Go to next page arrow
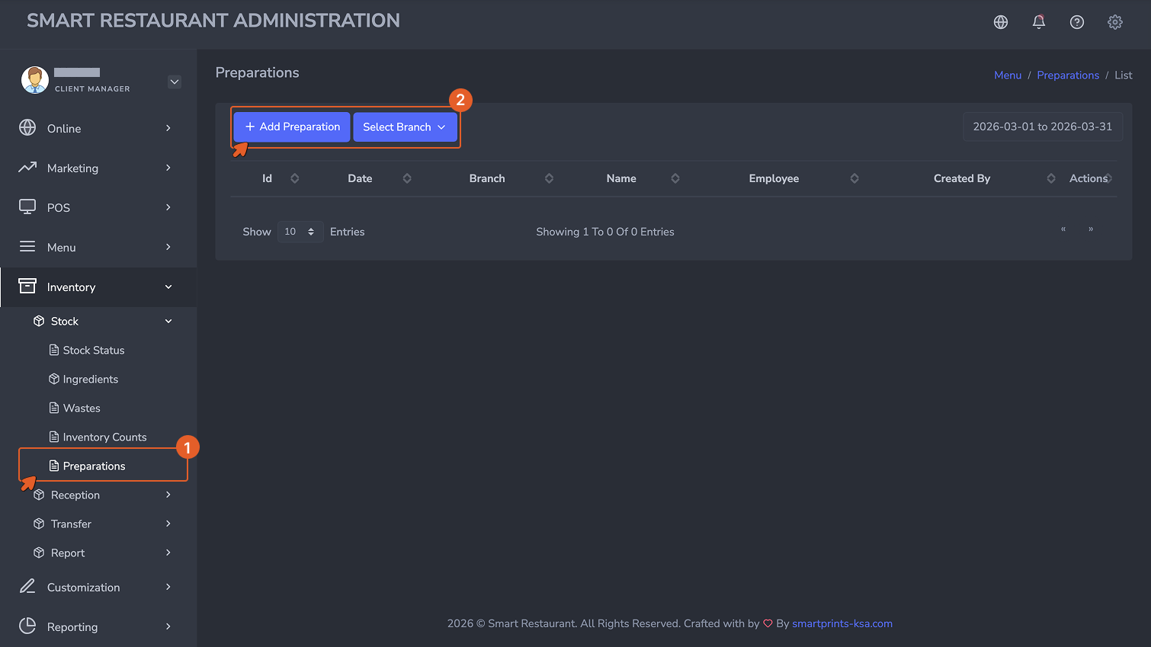1151x647 pixels. (x=1091, y=229)
